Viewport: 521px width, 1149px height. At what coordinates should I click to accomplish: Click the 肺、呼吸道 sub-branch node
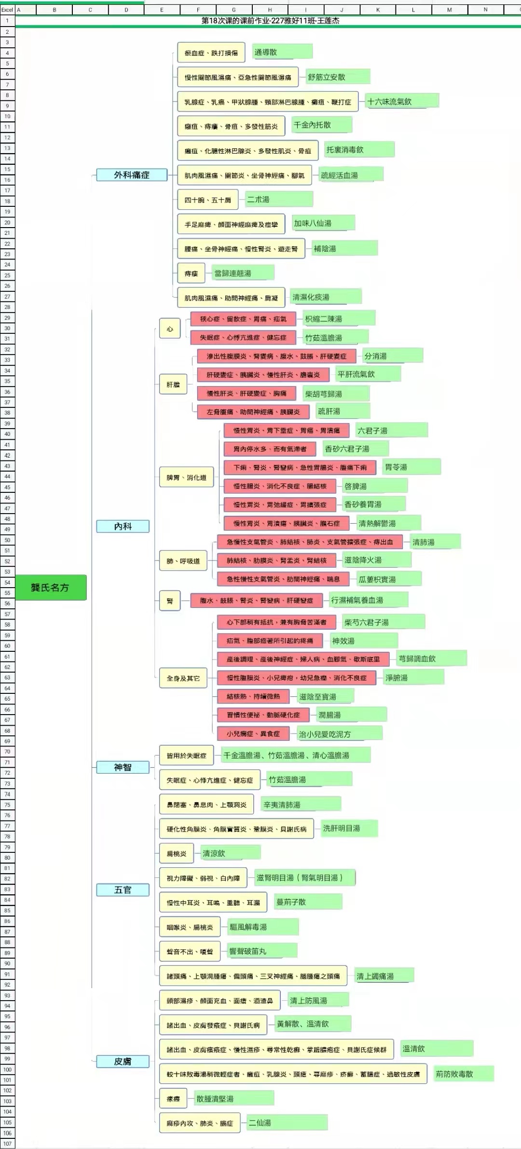183,561
